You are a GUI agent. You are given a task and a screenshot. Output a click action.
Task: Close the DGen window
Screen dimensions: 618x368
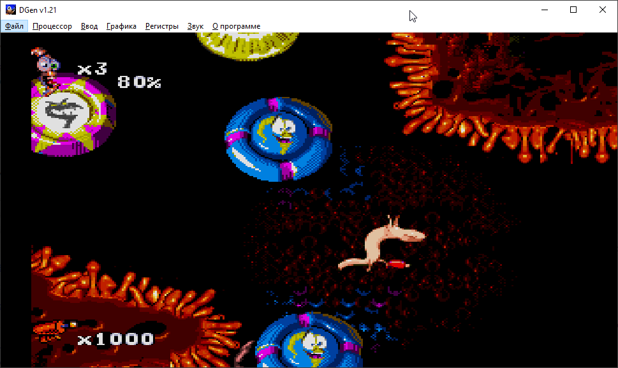603,10
